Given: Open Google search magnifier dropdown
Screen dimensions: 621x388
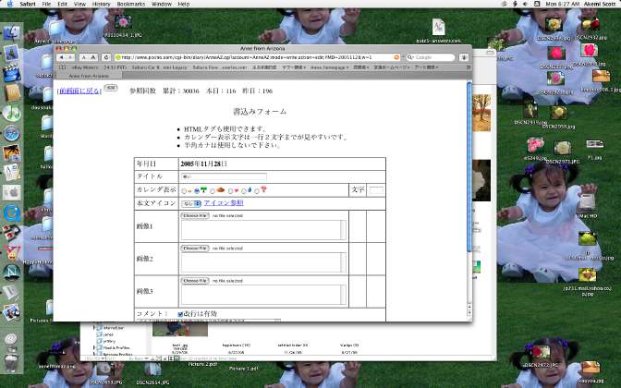Looking at the screenshot, I should tap(410, 57).
